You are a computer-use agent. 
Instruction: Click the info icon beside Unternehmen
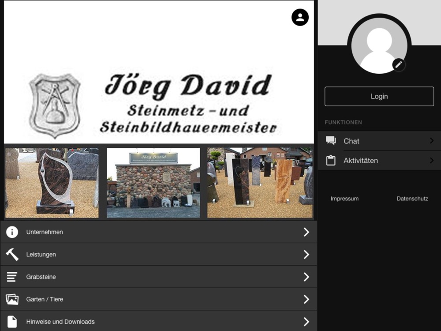pyautogui.click(x=12, y=232)
